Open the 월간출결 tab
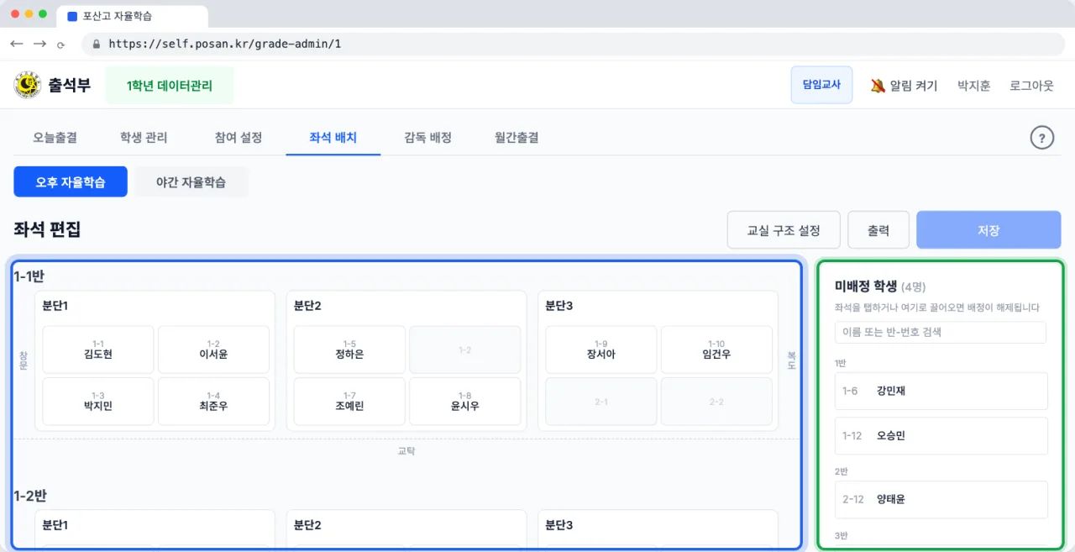 click(517, 137)
